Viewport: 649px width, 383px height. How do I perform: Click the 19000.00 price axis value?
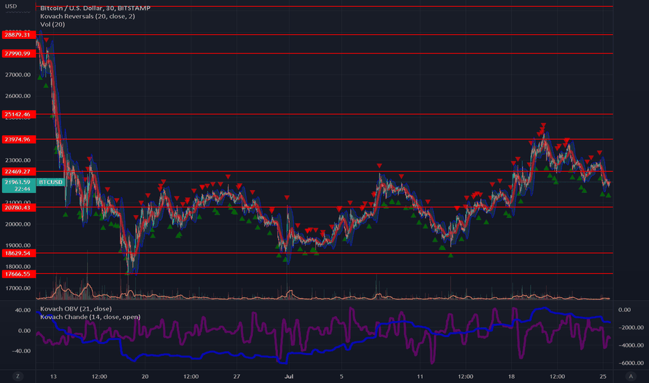tap(18, 246)
